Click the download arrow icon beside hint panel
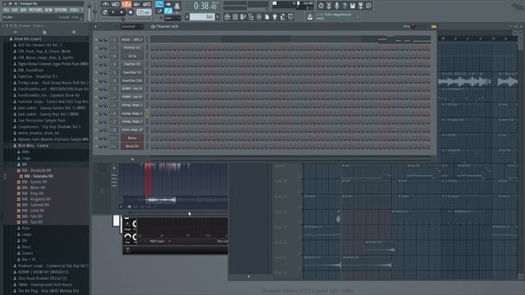525x295 pixels. click(310, 16)
